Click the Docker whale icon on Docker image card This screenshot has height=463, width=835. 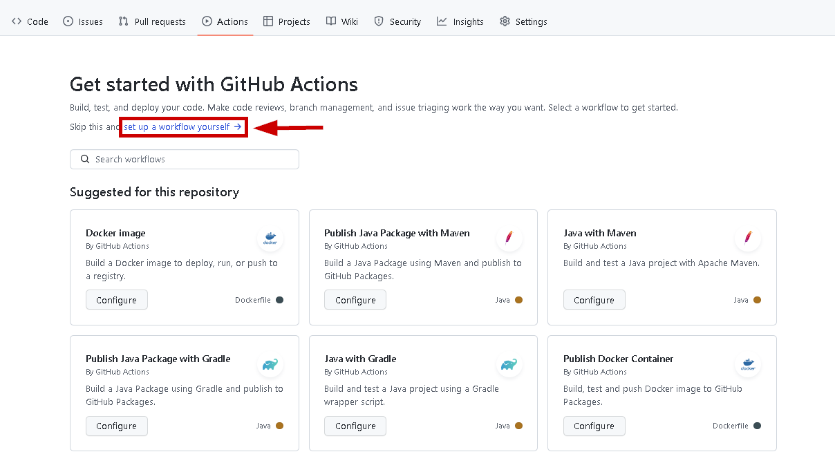[270, 239]
